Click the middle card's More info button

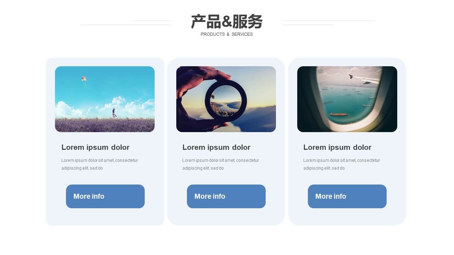coord(226,196)
